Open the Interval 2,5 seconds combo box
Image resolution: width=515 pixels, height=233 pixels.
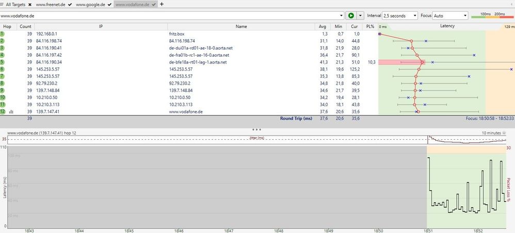point(400,15)
